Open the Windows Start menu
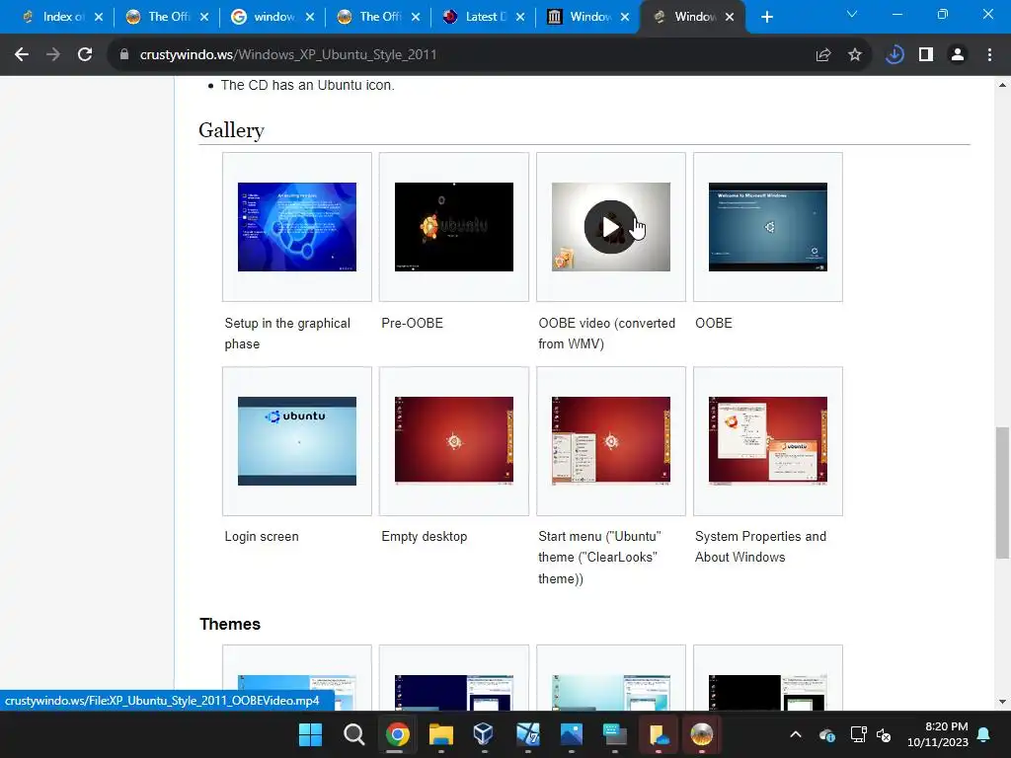 point(310,734)
